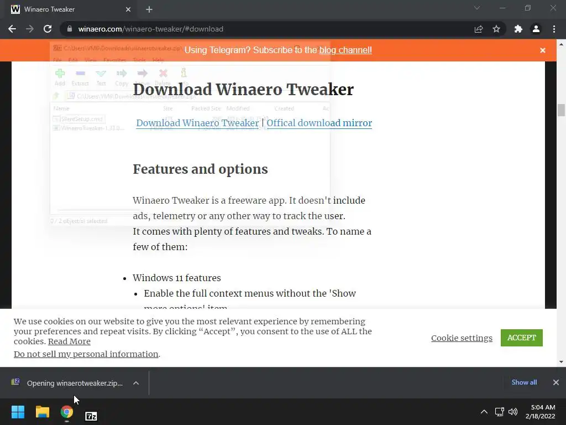Accept cookies with the ACCEPT button
Image resolution: width=566 pixels, height=425 pixels.
522,338
